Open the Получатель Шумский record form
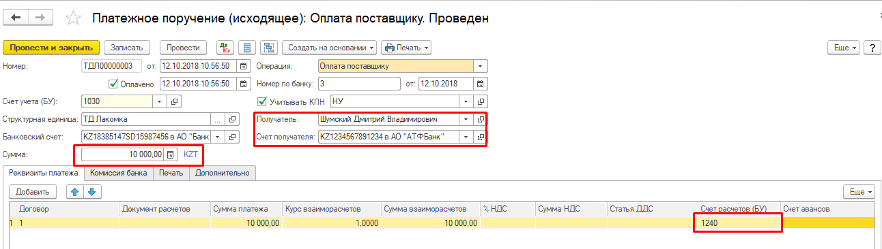The height and width of the screenshot is (249, 882). pos(481,119)
